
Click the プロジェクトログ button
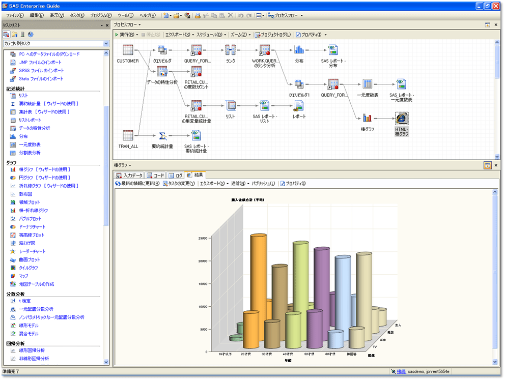click(x=273, y=35)
